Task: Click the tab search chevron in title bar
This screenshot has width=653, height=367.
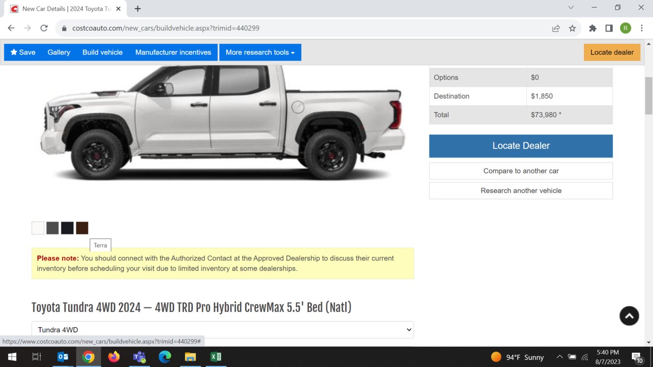Action: coord(571,8)
